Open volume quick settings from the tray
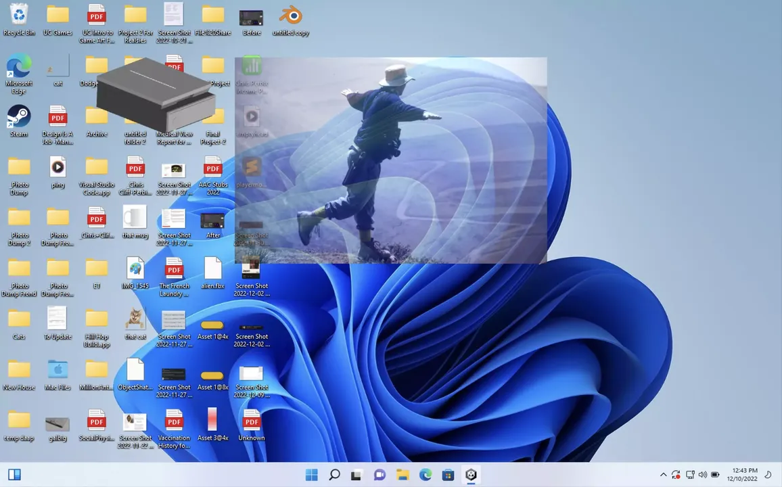The height and width of the screenshot is (487, 782). pos(702,475)
